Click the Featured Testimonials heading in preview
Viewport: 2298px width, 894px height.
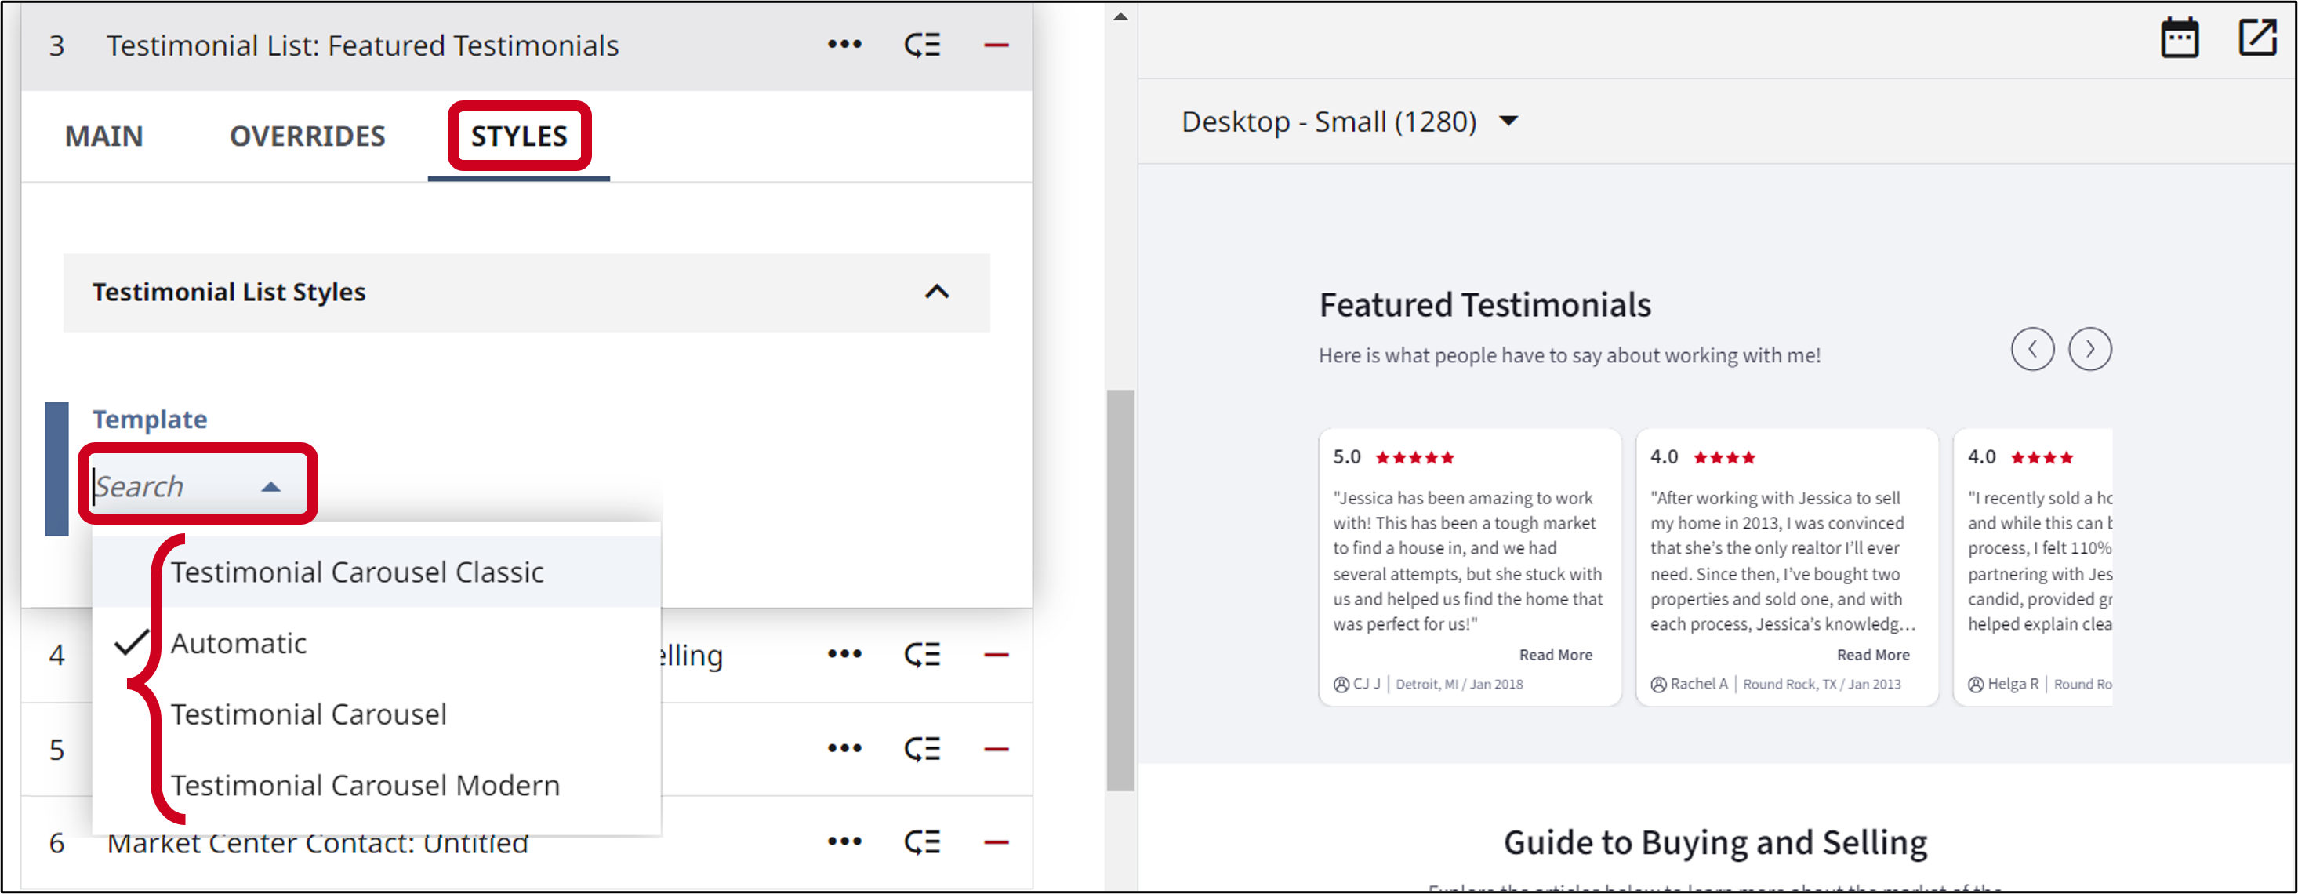(x=1484, y=305)
